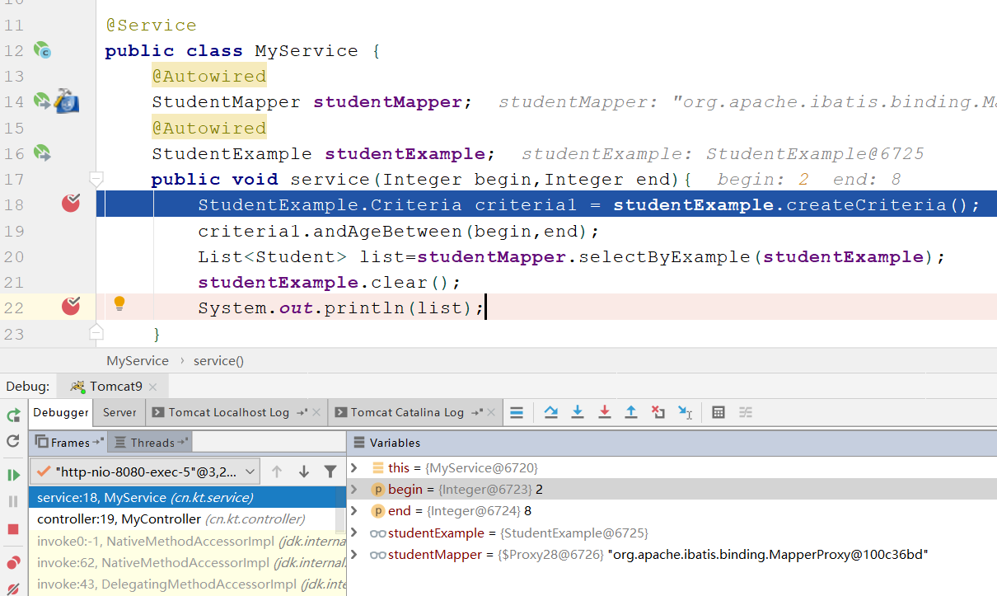Click the next frame down arrow
Image resolution: width=997 pixels, height=596 pixels.
(304, 472)
